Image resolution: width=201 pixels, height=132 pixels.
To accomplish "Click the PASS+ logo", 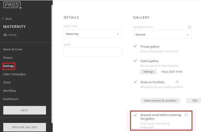I will (x=13, y=5).
